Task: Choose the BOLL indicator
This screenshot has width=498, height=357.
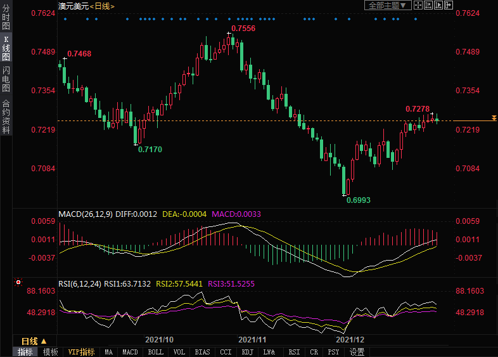Action: [155, 352]
